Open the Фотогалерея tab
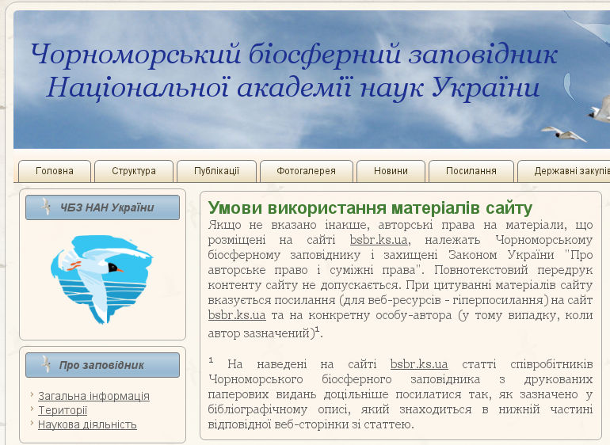This screenshot has height=445, width=610. tap(306, 171)
